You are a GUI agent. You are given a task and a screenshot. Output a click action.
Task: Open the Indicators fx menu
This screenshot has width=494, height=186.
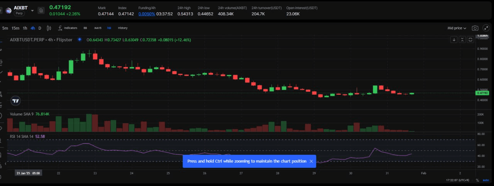click(68, 28)
